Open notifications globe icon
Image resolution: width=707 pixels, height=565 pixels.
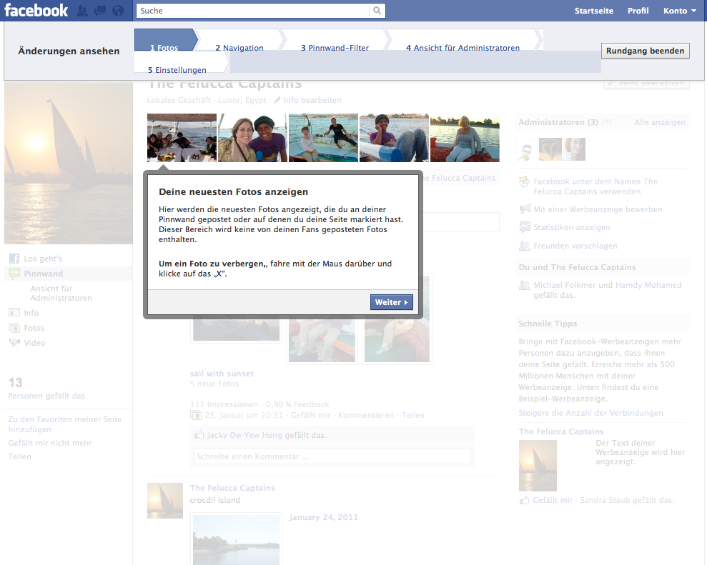click(118, 11)
